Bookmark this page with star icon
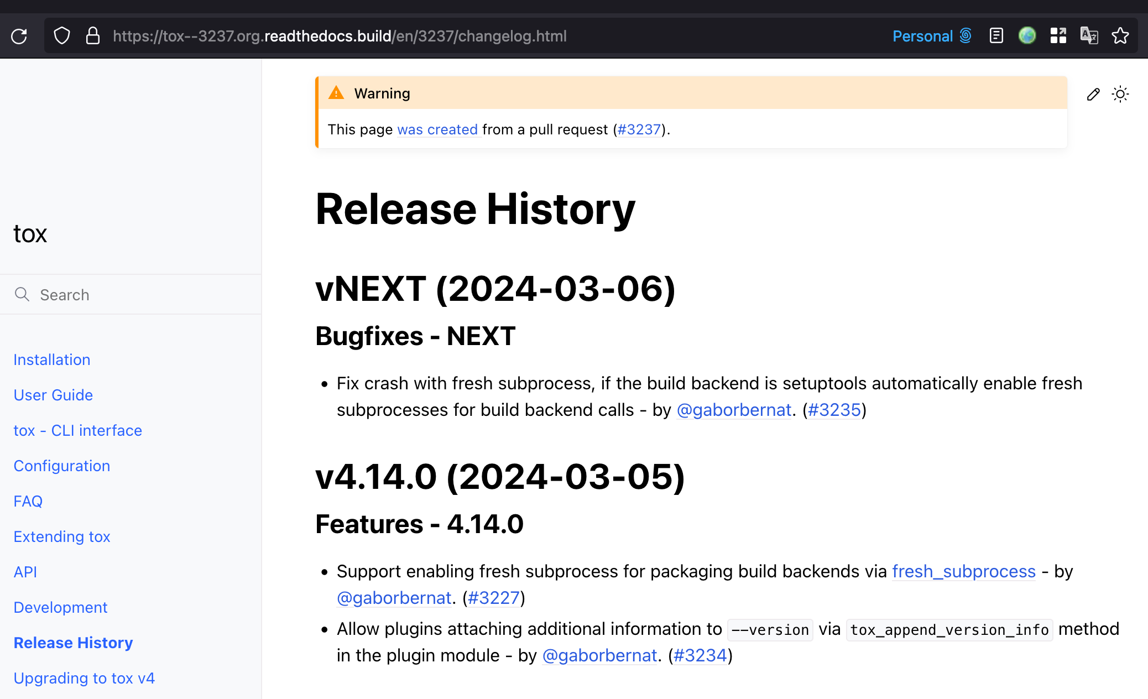1148x699 pixels. (1120, 36)
